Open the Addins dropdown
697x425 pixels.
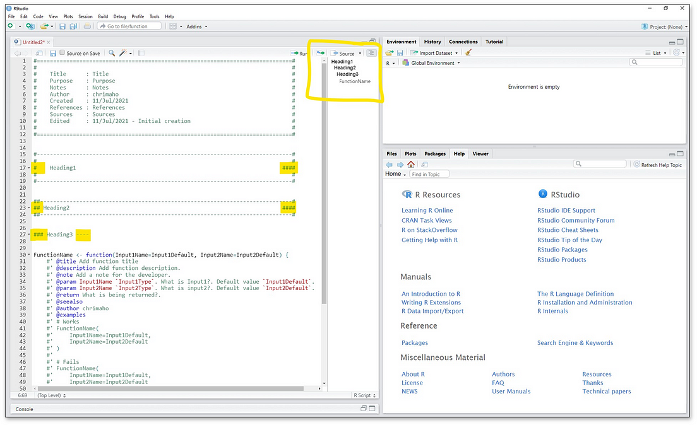pos(196,26)
